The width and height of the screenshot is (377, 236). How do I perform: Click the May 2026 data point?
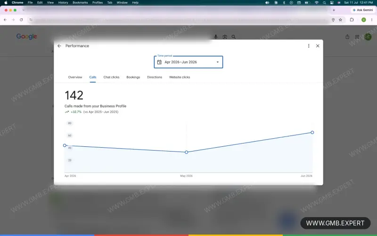click(x=186, y=152)
